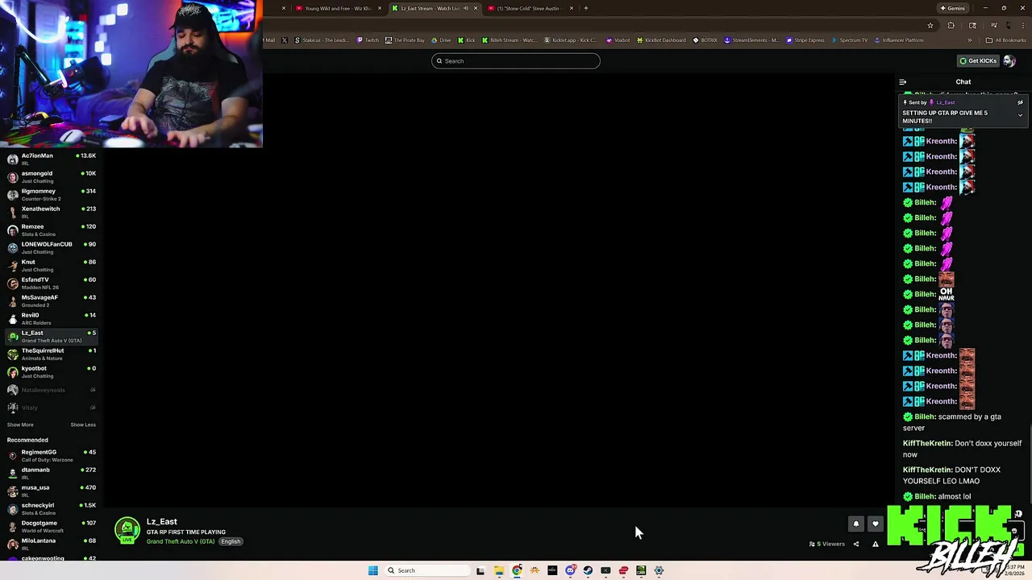Click the Gemini button in Chrome
The width and height of the screenshot is (1032, 580).
point(952,8)
